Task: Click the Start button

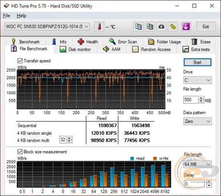Action: coord(197,62)
